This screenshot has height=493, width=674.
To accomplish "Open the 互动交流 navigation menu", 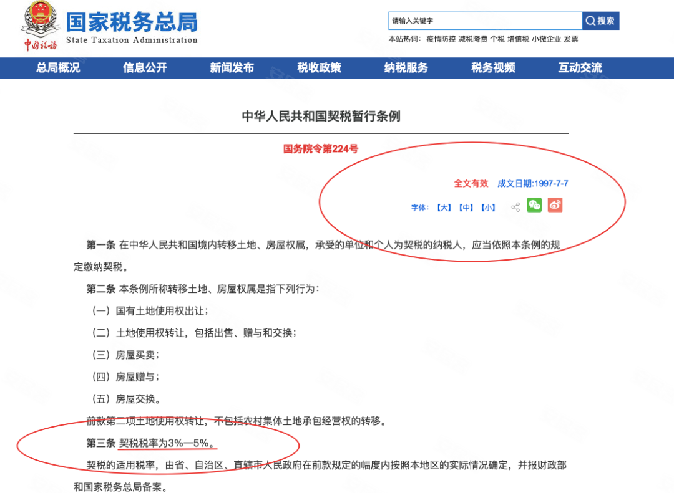I will pos(580,68).
